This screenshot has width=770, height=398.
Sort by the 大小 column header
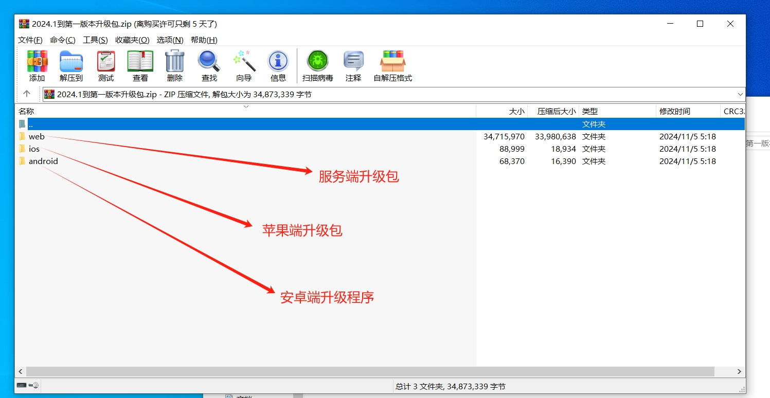[x=502, y=111]
